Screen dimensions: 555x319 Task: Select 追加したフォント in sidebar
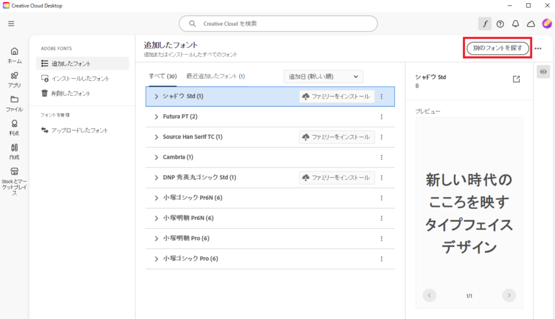[x=83, y=64]
